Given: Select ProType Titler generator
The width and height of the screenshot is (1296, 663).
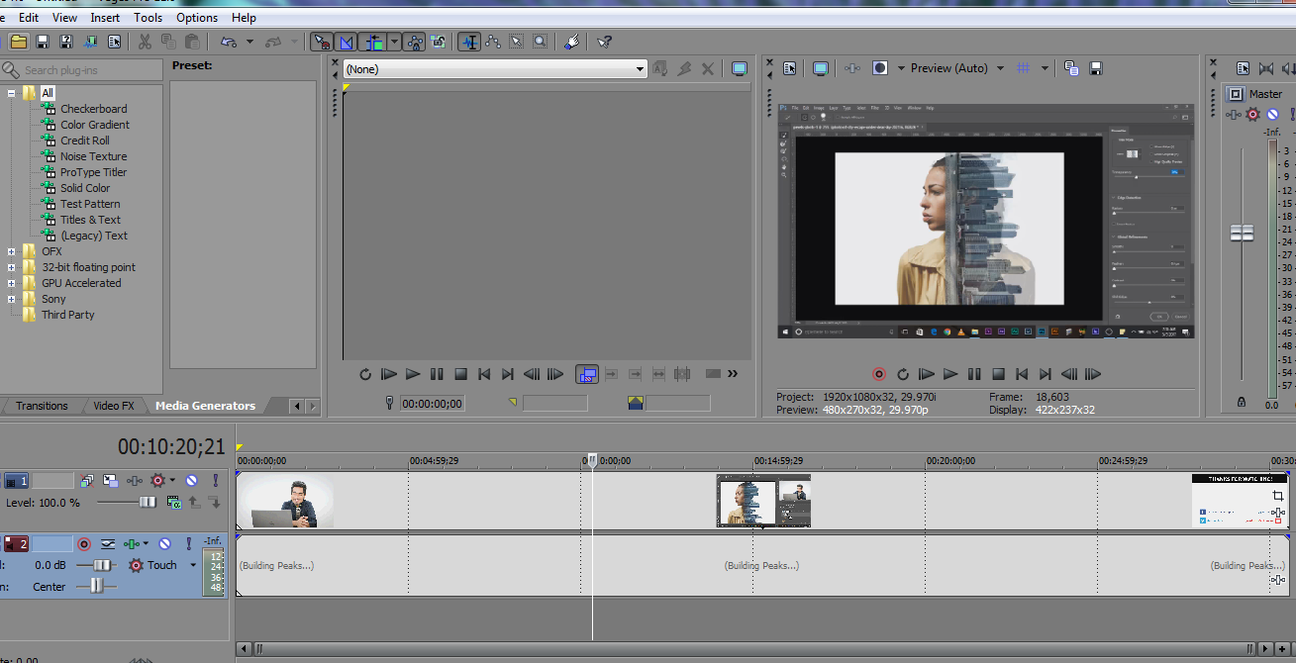Looking at the screenshot, I should 93,172.
